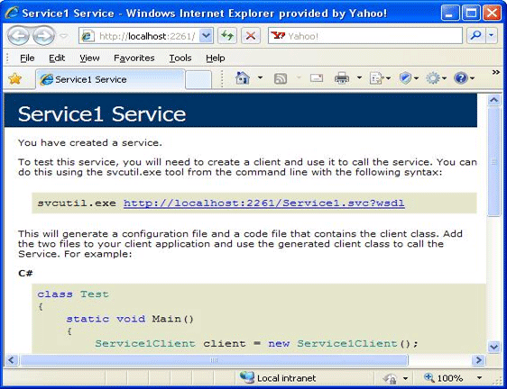Click the magnifier Search button

(x=475, y=35)
